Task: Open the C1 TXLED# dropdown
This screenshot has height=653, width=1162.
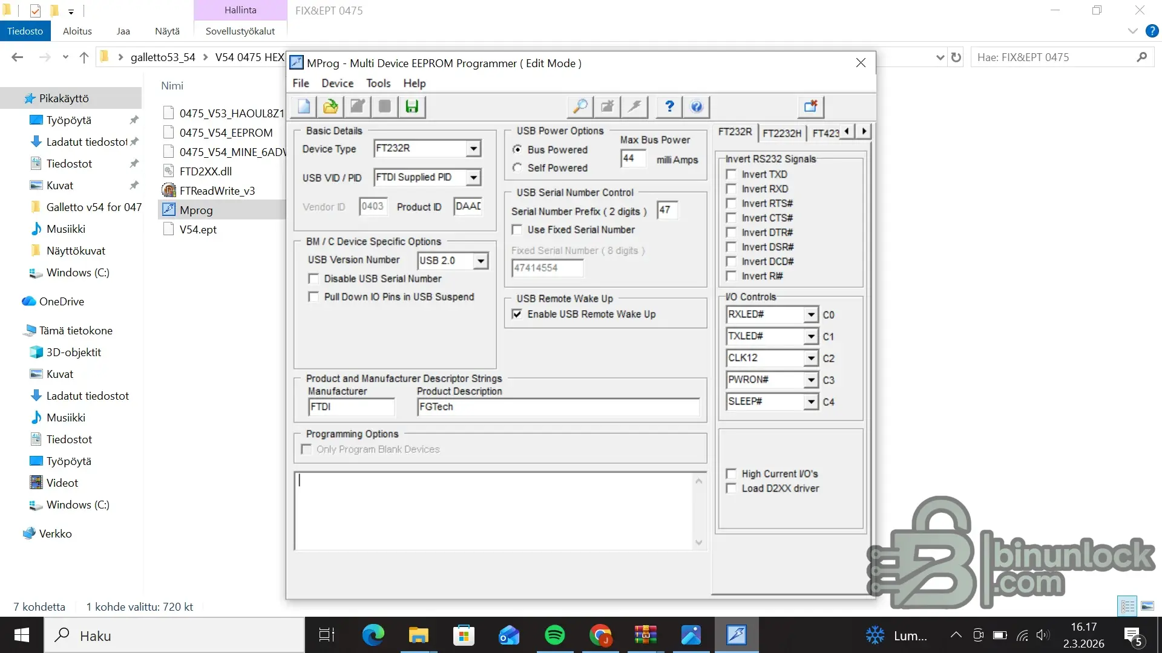Action: 811,336
